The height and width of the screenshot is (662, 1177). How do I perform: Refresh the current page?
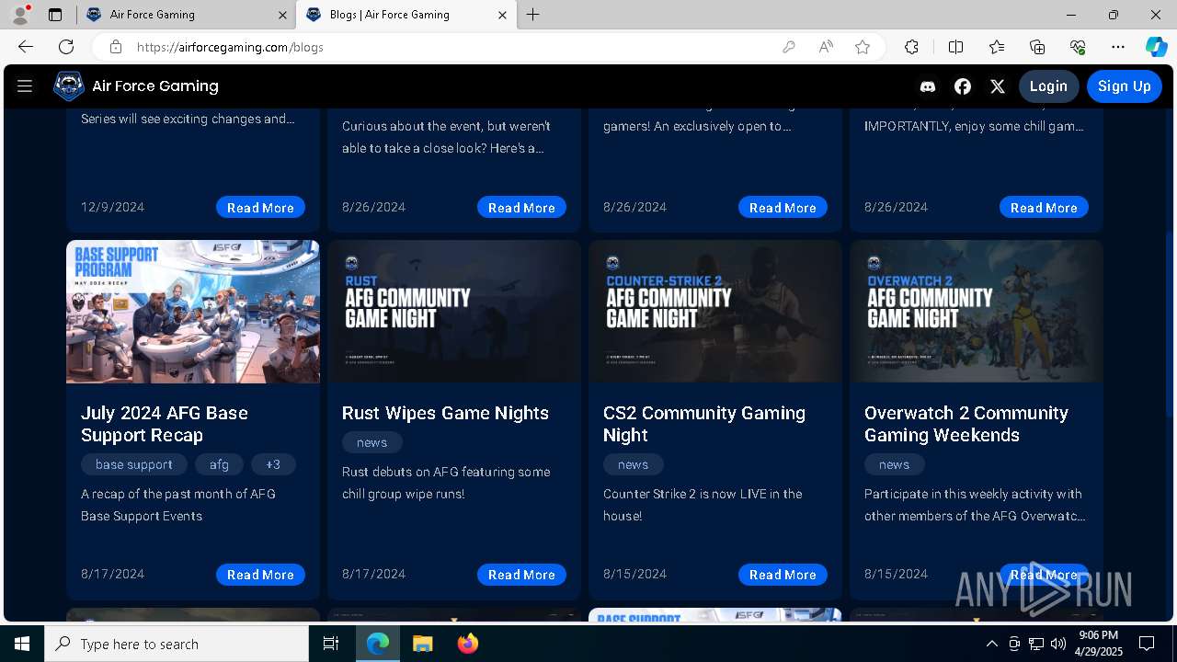pos(66,47)
